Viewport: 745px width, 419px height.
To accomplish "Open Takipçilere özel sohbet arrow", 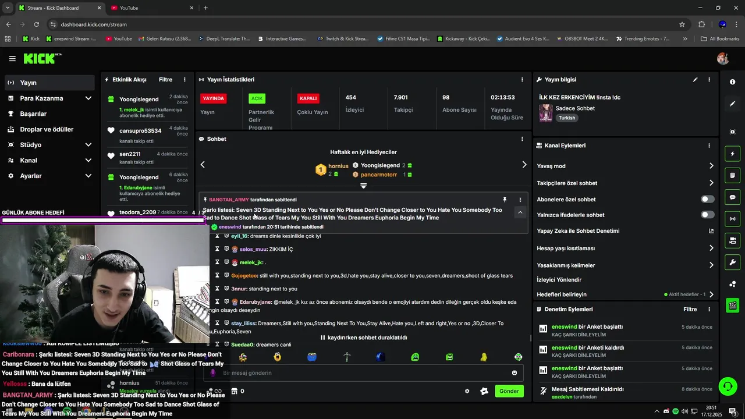I will pos(711,183).
